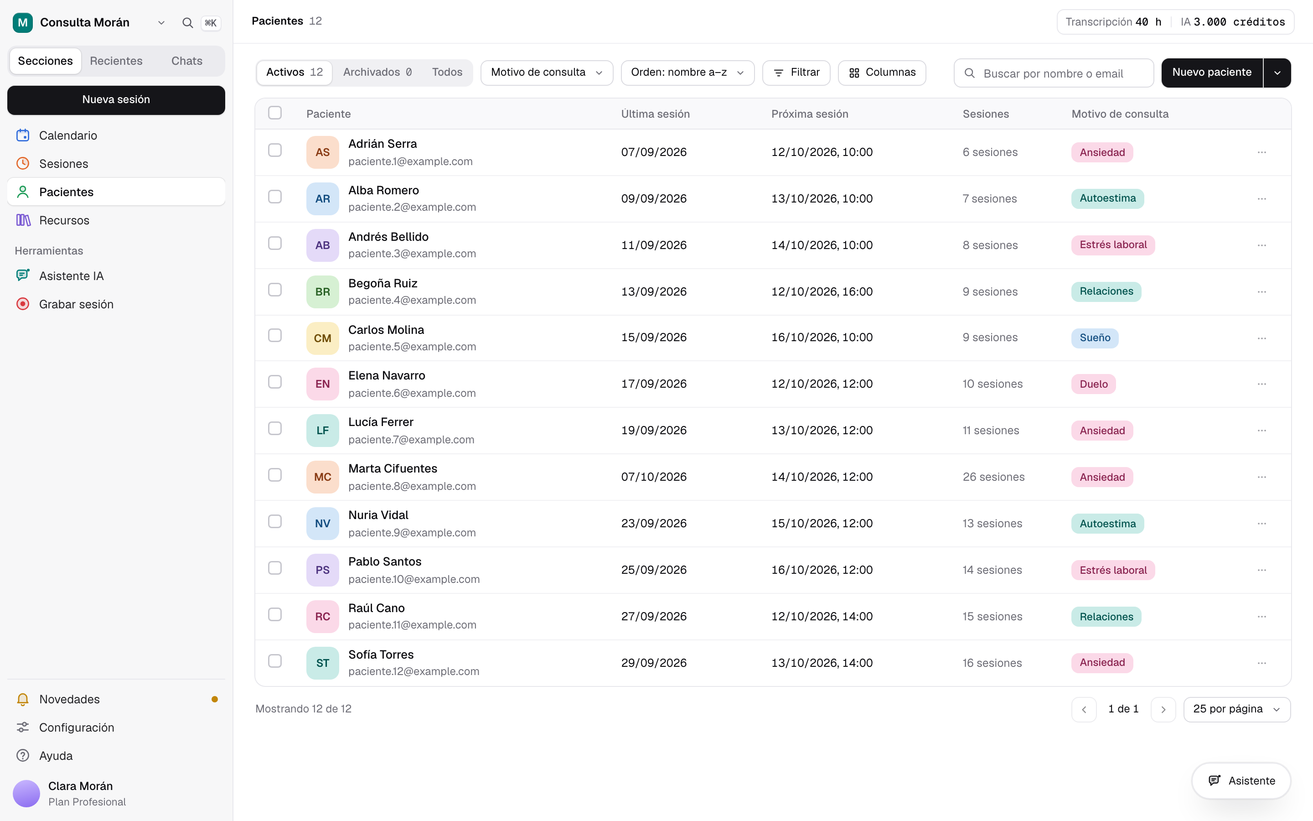Screen dimensions: 1313x821
Task: Change the 25 por página selector
Action: 1236,710
